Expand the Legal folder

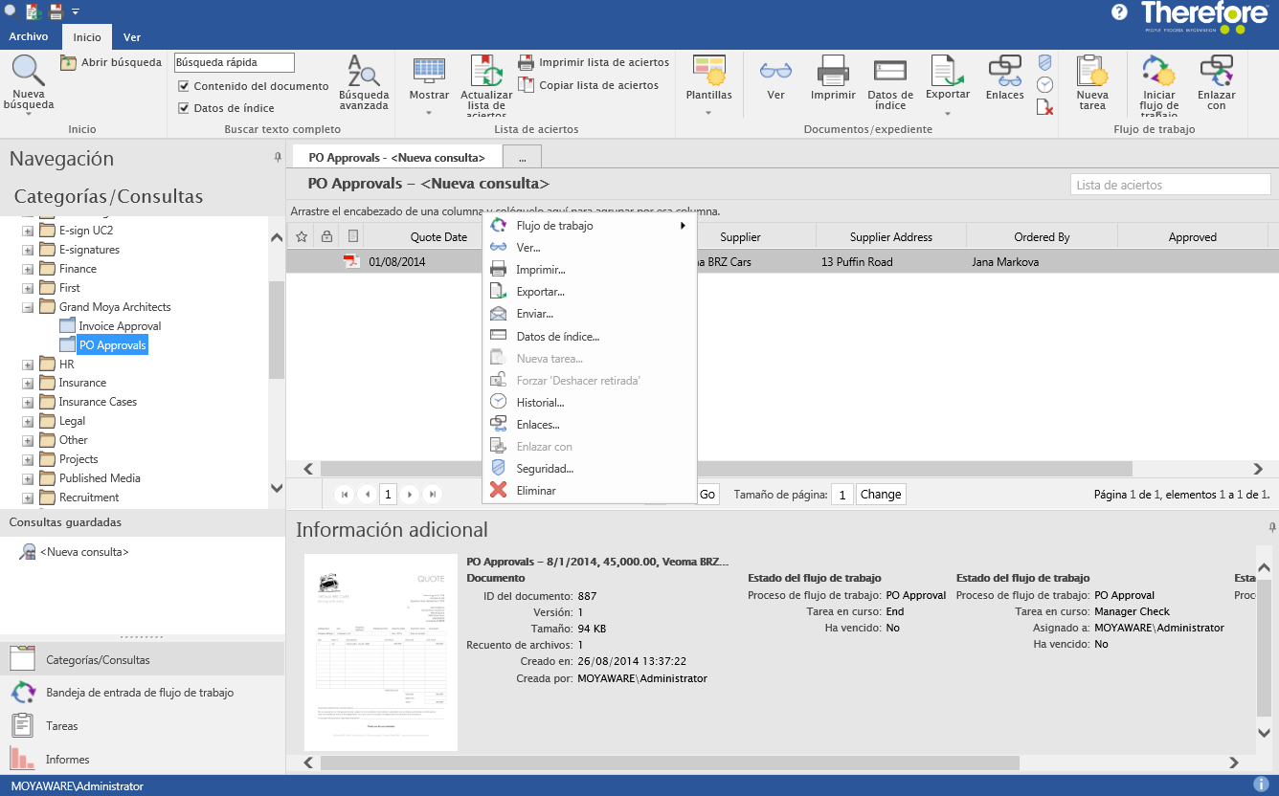click(28, 422)
